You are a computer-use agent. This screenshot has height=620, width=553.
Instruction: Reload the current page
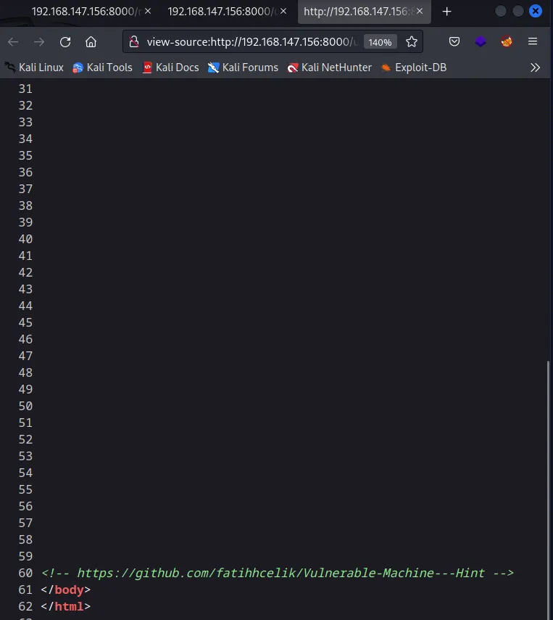click(x=65, y=41)
